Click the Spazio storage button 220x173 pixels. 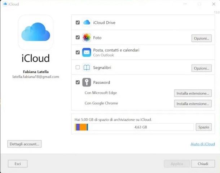[203, 127]
